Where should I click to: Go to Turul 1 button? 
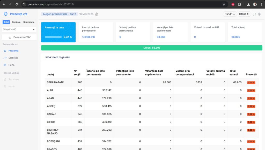230,14
